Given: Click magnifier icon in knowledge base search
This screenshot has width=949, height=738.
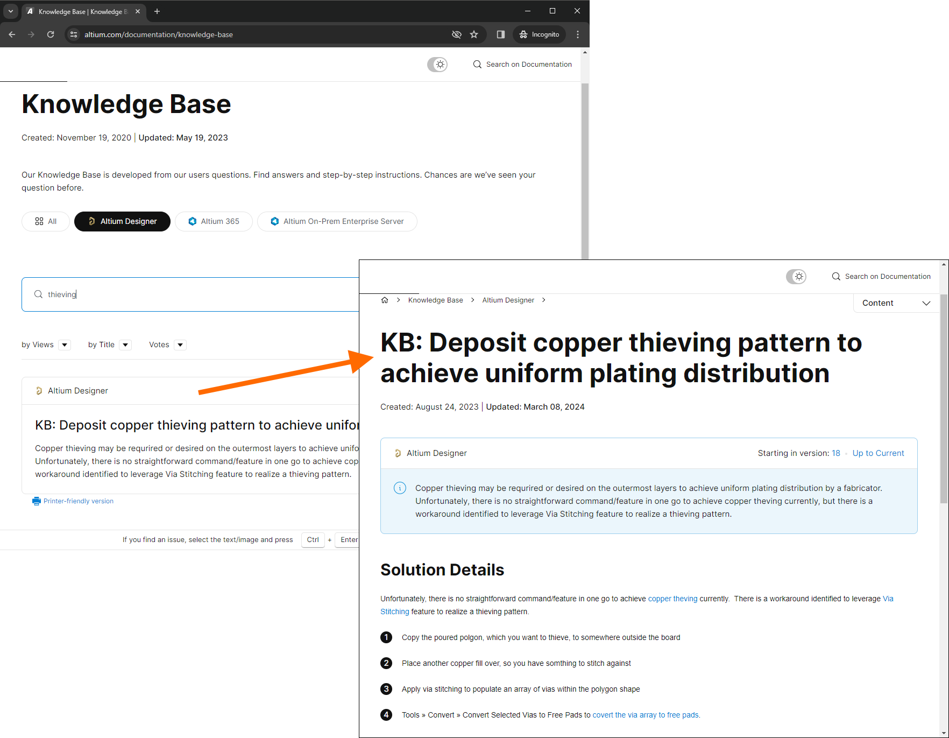Looking at the screenshot, I should (38, 294).
